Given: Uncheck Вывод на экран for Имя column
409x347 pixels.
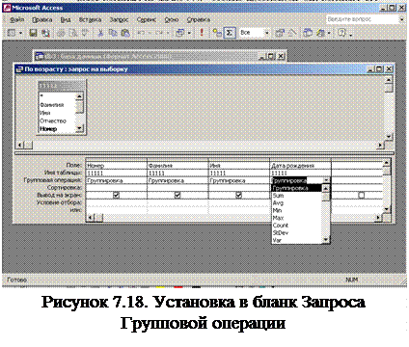Looking at the screenshot, I should pyautogui.click(x=238, y=195).
